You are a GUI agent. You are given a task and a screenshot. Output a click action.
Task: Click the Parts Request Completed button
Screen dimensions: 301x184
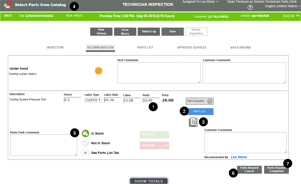[276, 170]
